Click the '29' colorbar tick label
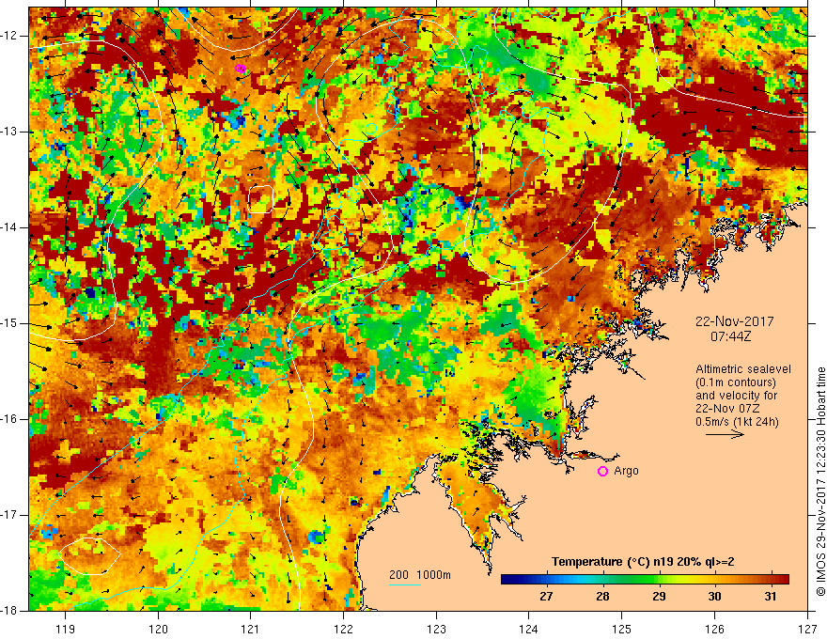This screenshot has width=827, height=639. tap(659, 597)
